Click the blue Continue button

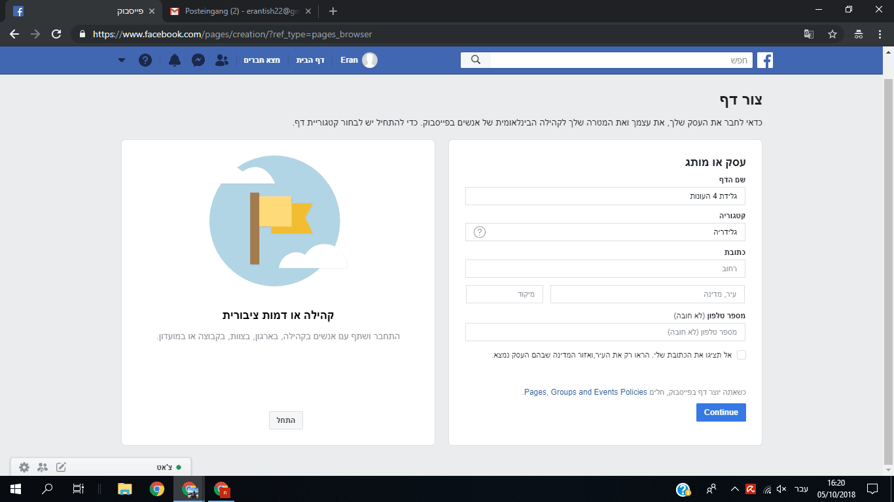click(721, 412)
